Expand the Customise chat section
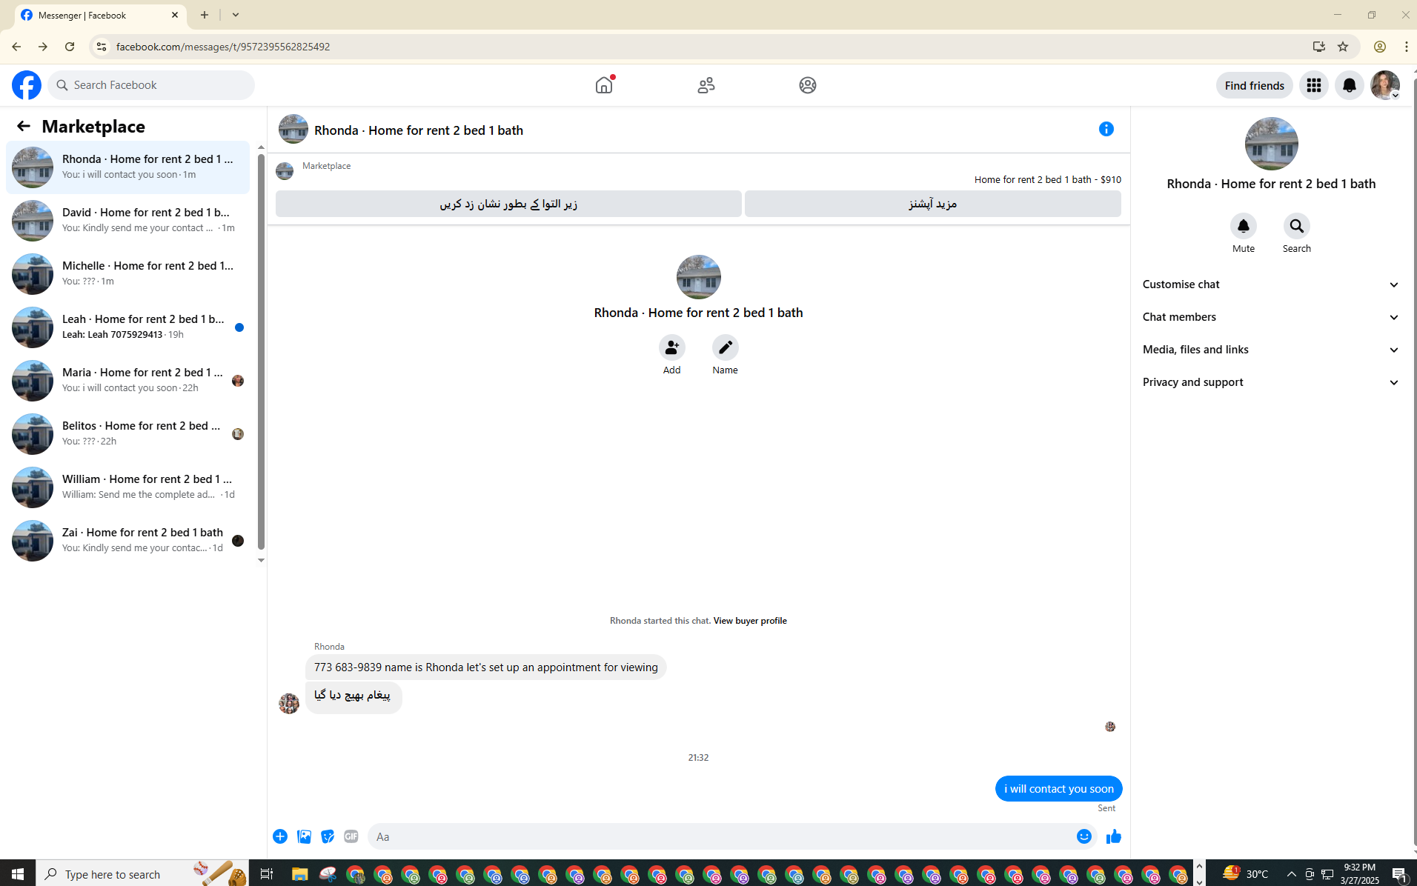This screenshot has height=886, width=1417. (x=1271, y=284)
